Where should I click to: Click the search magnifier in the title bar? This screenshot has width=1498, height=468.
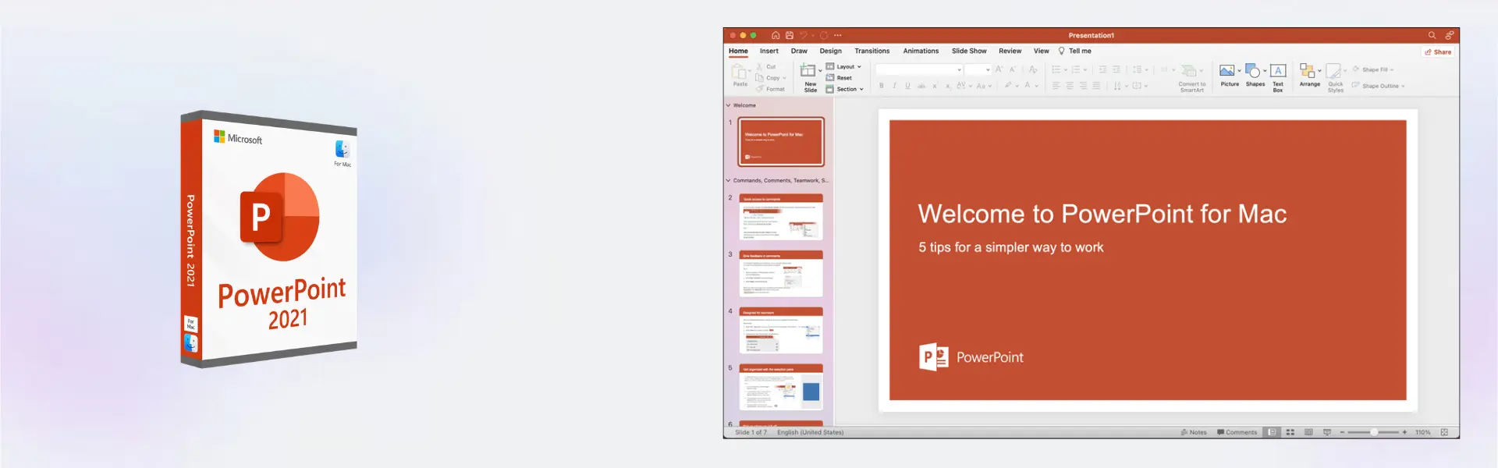(1432, 35)
